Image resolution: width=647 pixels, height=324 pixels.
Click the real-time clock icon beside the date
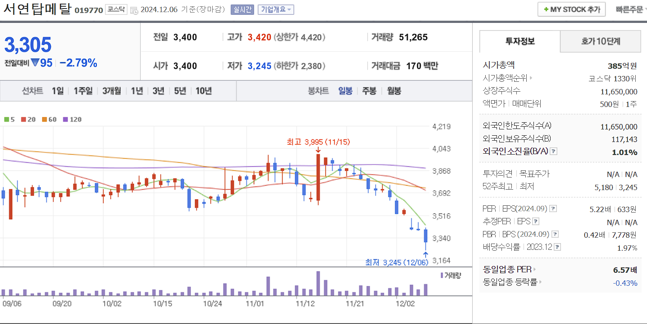pyautogui.click(x=134, y=9)
